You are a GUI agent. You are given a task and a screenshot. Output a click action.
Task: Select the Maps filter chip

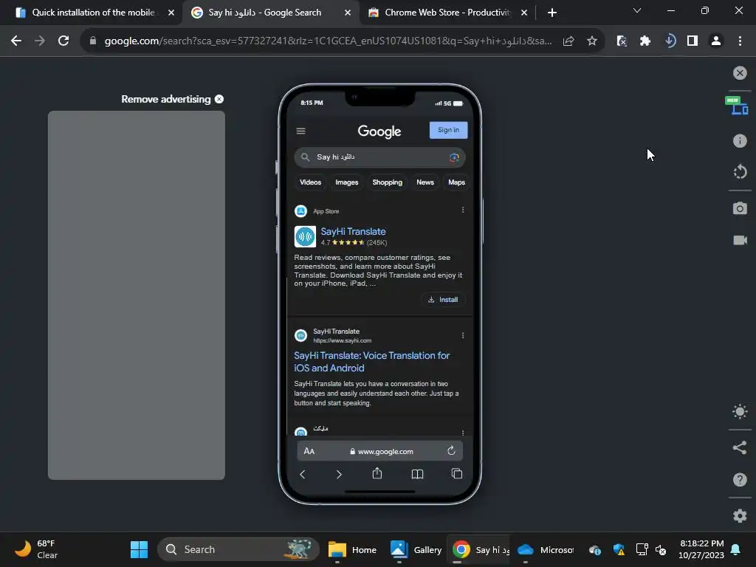click(456, 182)
